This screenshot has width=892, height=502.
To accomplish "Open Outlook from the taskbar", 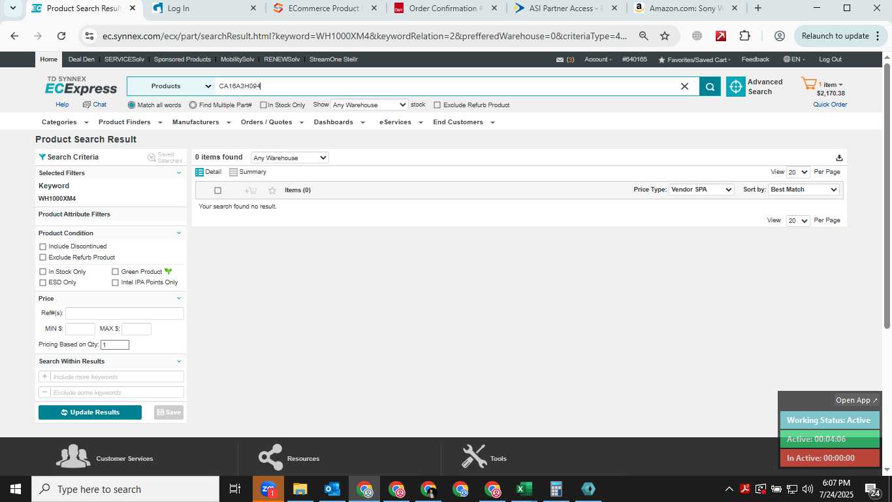I will click(x=332, y=489).
